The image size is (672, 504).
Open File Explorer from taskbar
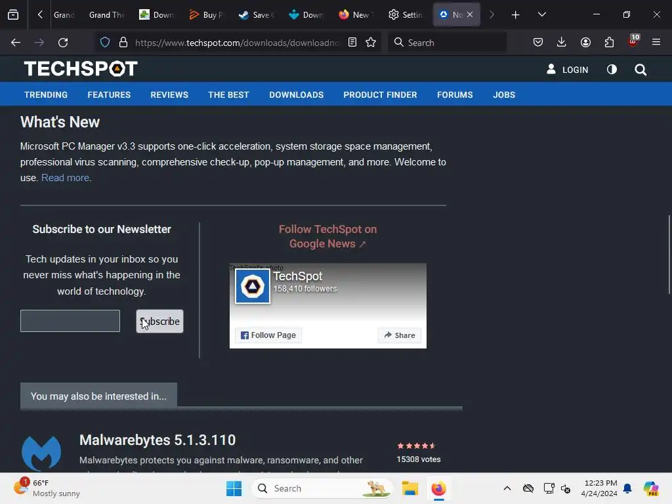point(409,488)
